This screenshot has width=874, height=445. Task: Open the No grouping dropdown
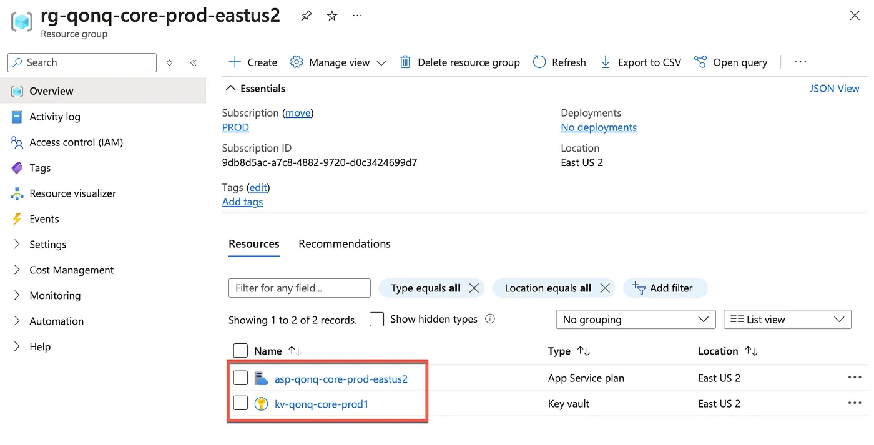pyautogui.click(x=636, y=320)
